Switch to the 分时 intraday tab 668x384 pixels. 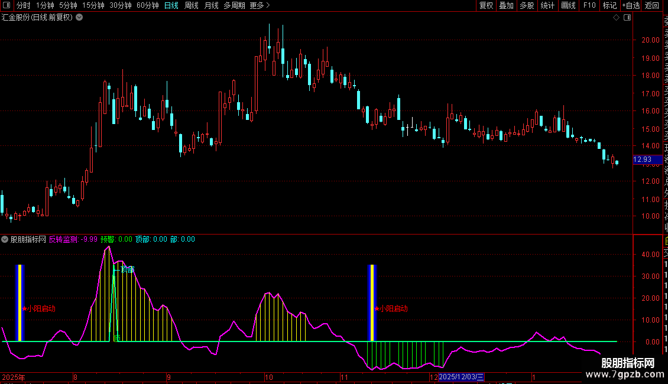[24, 5]
